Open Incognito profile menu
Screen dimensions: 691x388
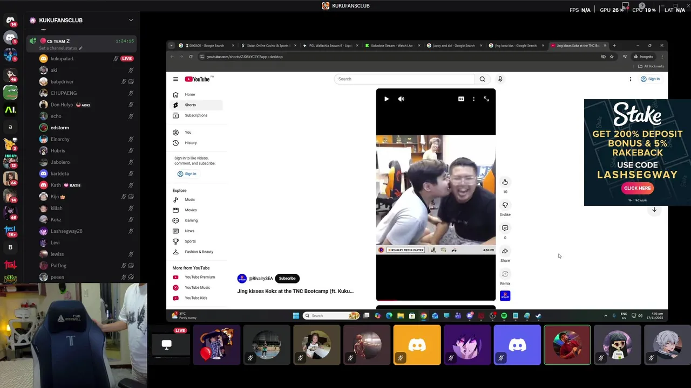pyautogui.click(x=644, y=57)
